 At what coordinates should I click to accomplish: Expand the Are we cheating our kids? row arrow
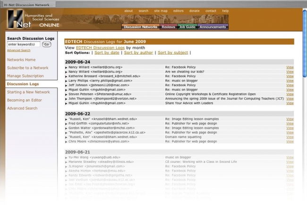point(66,72)
